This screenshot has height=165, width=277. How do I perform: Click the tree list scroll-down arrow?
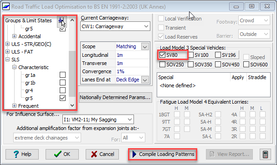point(72,105)
